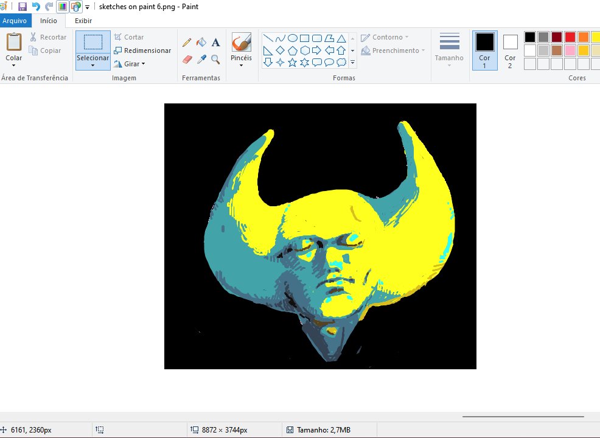The width and height of the screenshot is (600, 438).
Task: Choose the Selecionar rectangle selection tool
Action: point(93,42)
